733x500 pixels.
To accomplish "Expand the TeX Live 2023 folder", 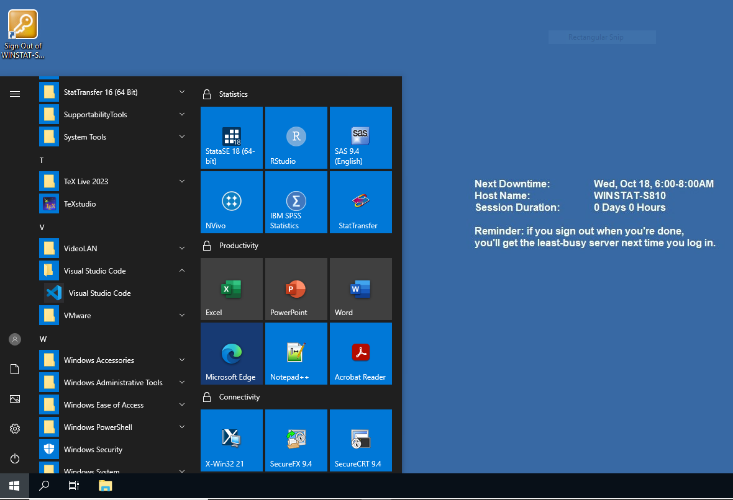I will [182, 182].
